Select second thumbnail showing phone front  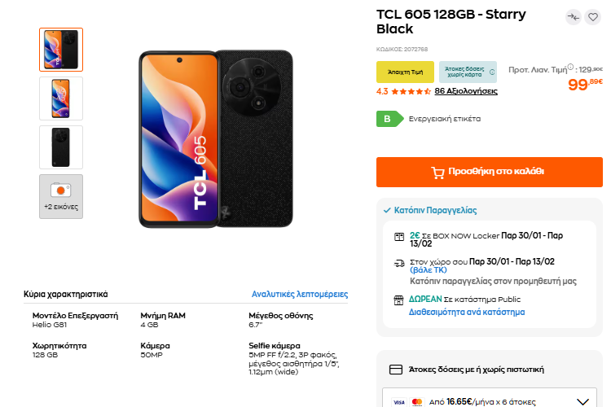61,98
